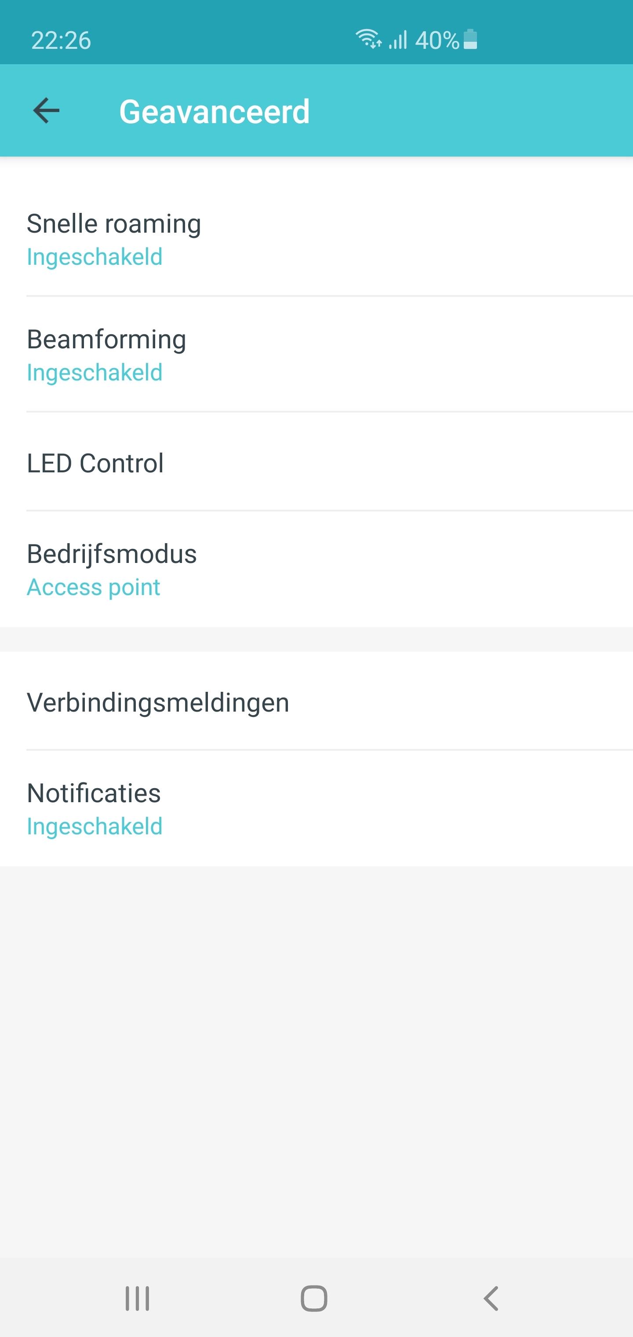Tap the back arrow beside Geavanceerd
Image resolution: width=633 pixels, height=1337 pixels.
[46, 110]
